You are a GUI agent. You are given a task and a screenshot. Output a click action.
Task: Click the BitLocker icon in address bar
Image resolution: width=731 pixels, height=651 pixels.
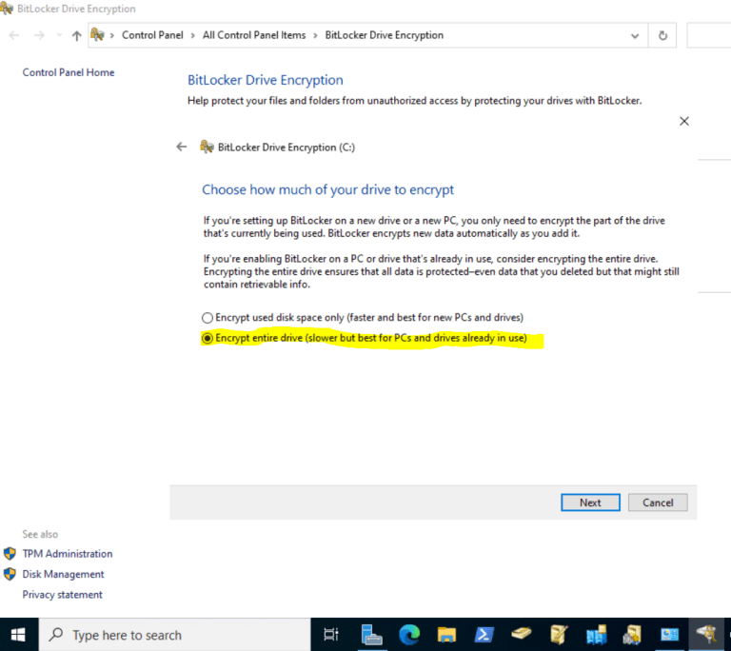pos(97,34)
